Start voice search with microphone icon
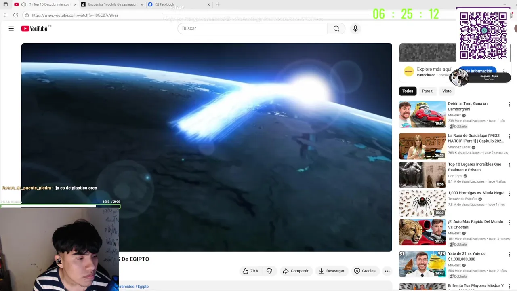This screenshot has width=517, height=291. [355, 28]
